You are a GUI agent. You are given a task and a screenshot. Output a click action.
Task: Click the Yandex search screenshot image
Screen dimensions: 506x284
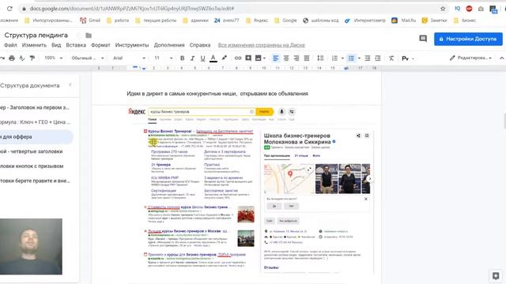coord(251,190)
